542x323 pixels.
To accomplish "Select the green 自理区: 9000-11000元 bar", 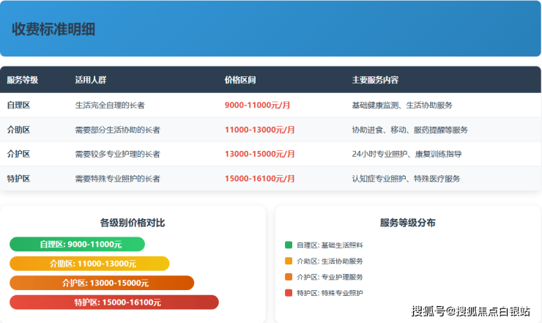I will [x=77, y=245].
